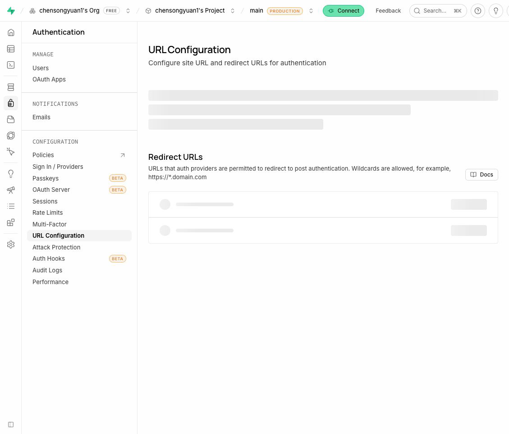
Task: Focus the Search input field
Action: pyautogui.click(x=438, y=11)
